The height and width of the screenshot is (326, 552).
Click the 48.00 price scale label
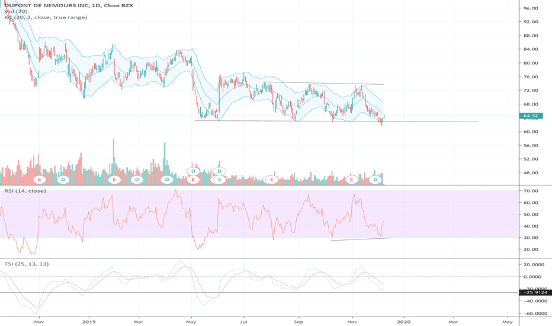(531, 173)
